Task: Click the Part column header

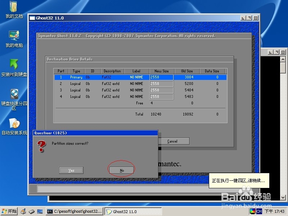Action: pos(61,71)
